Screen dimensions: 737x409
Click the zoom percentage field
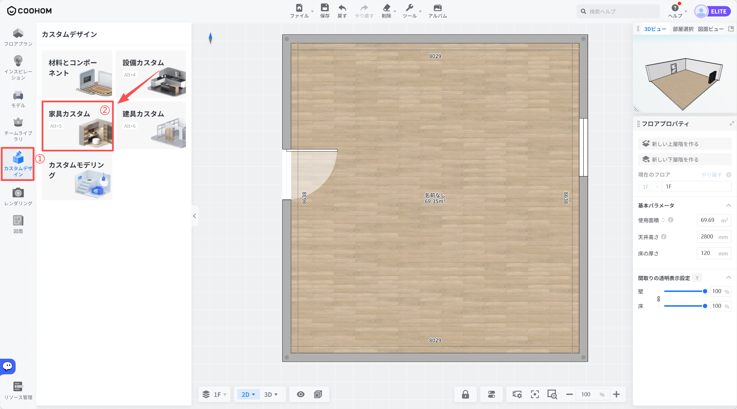point(592,394)
